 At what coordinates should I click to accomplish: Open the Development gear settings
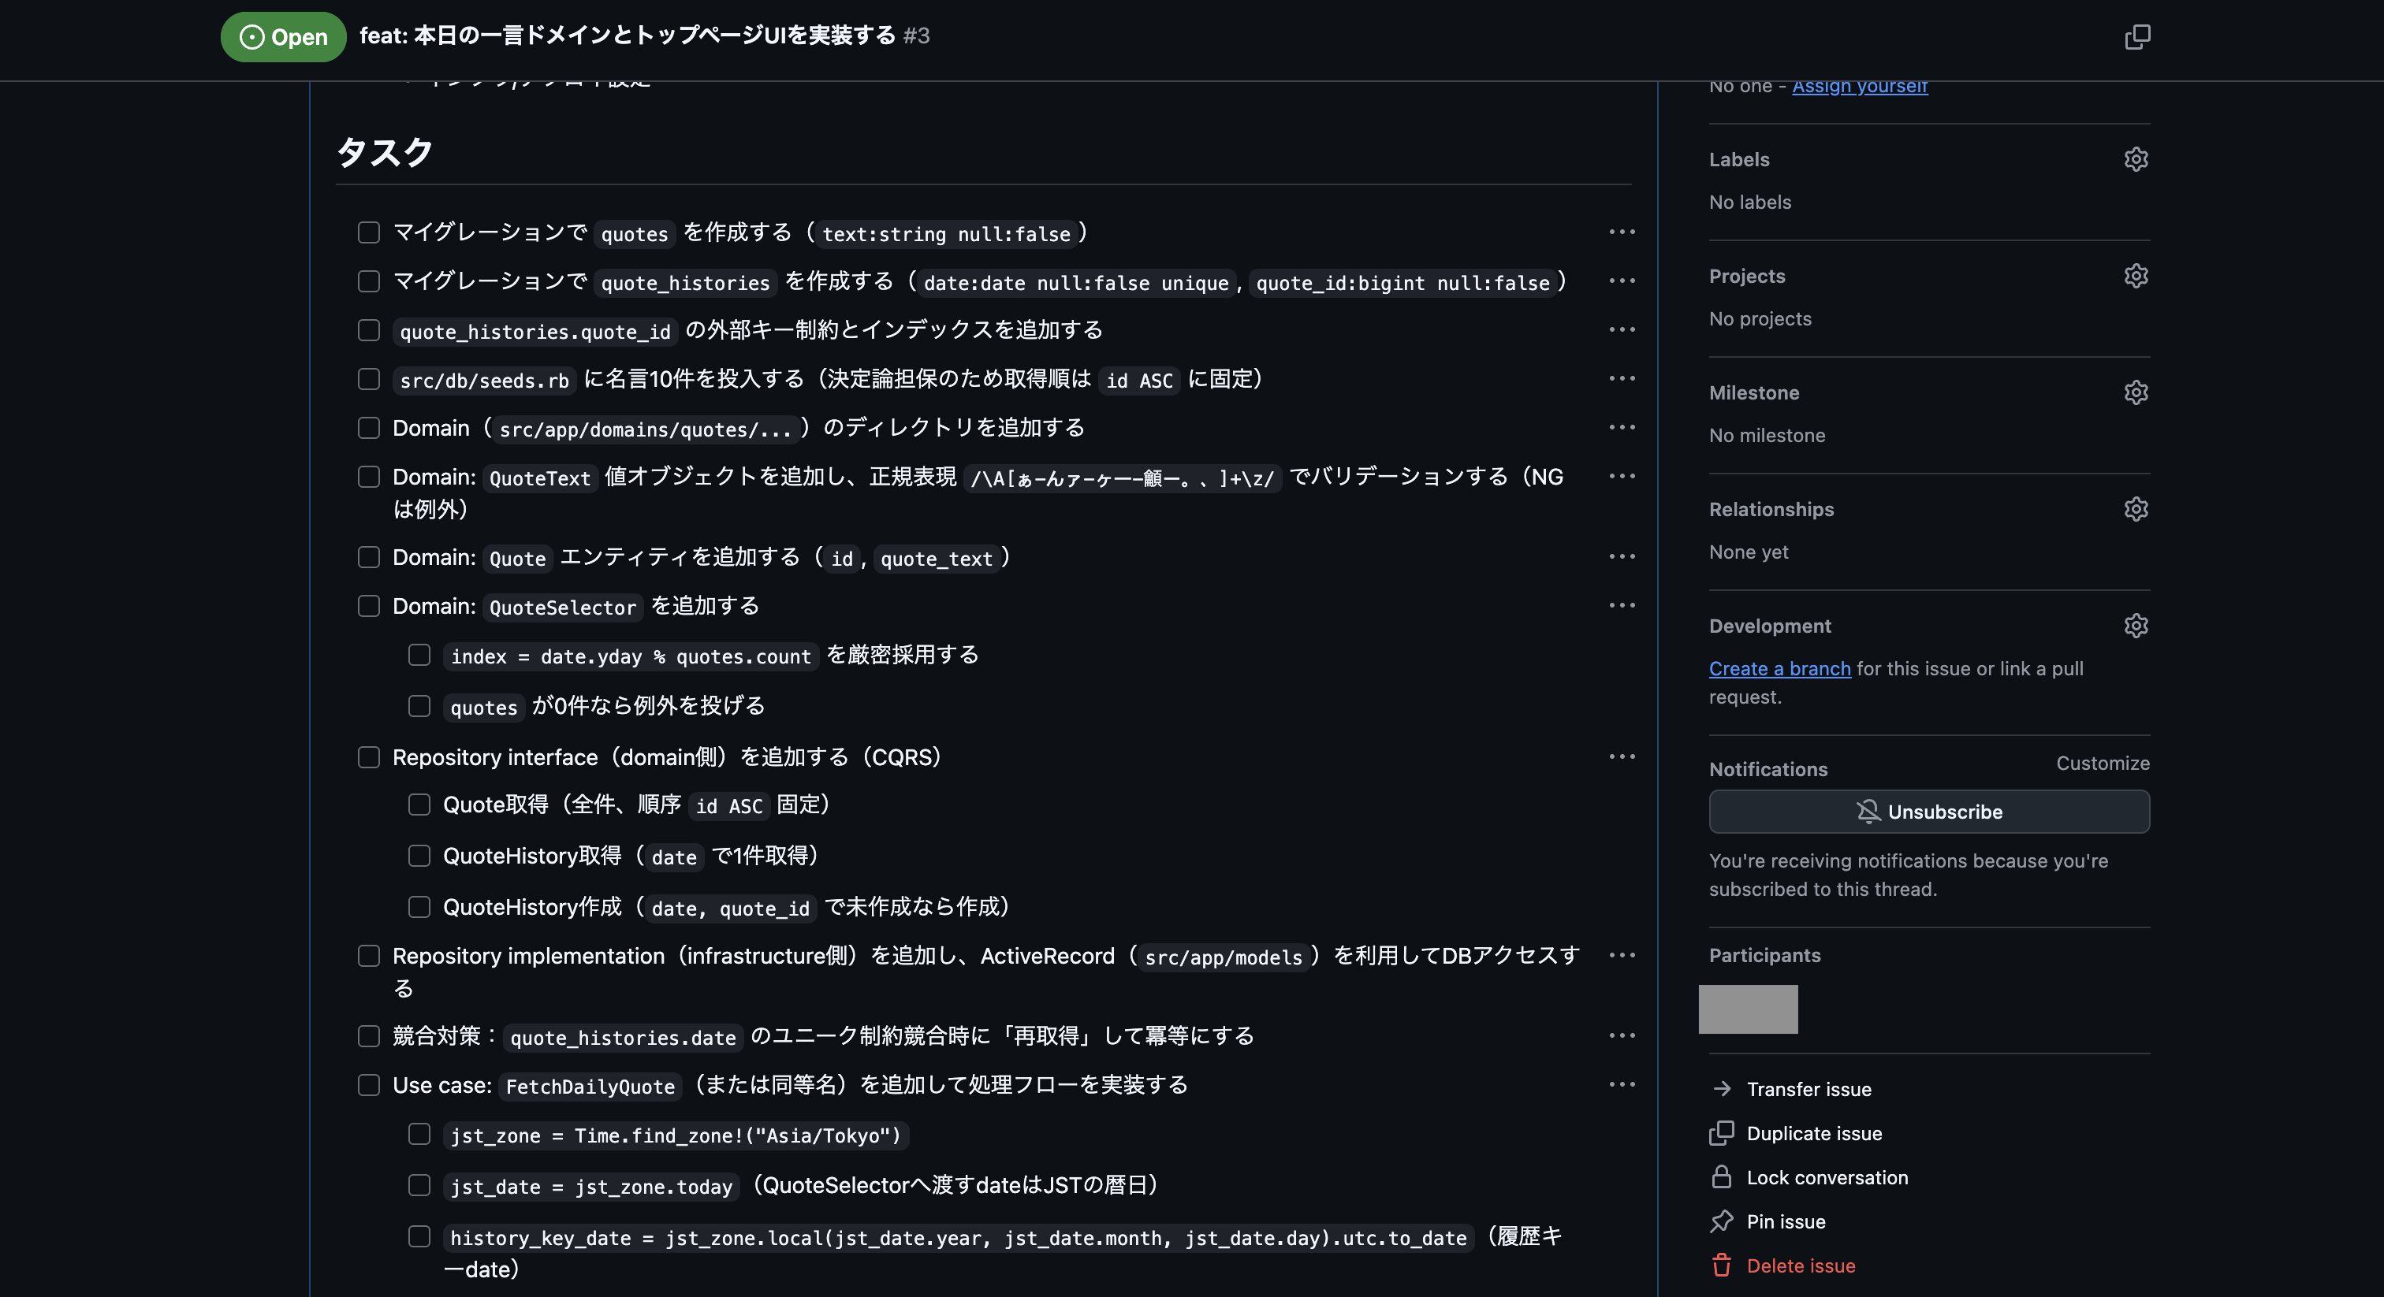[2135, 626]
